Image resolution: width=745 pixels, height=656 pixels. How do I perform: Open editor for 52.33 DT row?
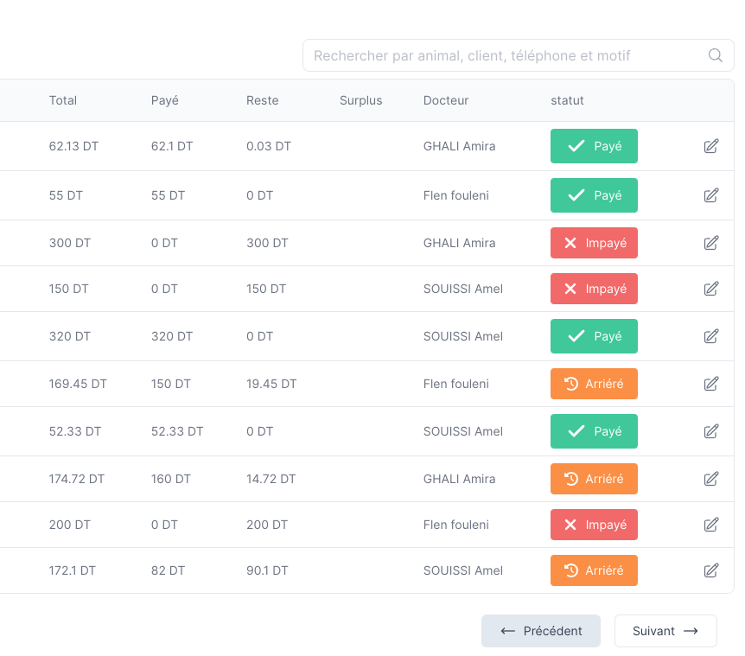(x=711, y=431)
